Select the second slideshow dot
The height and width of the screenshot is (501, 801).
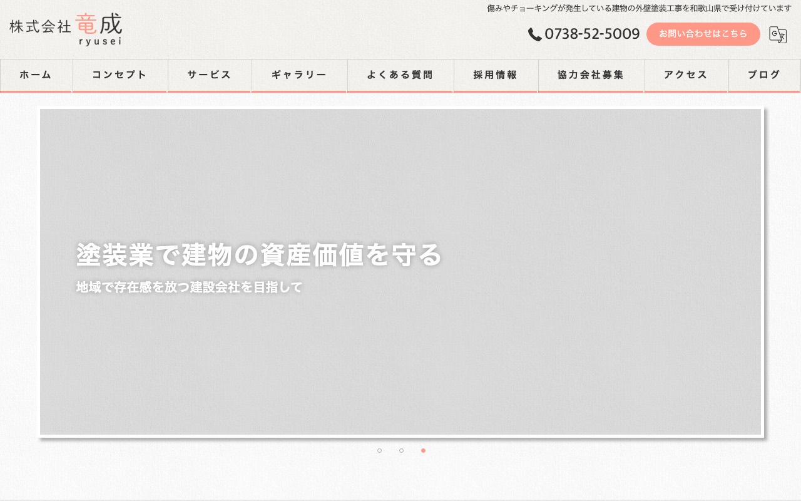click(401, 450)
